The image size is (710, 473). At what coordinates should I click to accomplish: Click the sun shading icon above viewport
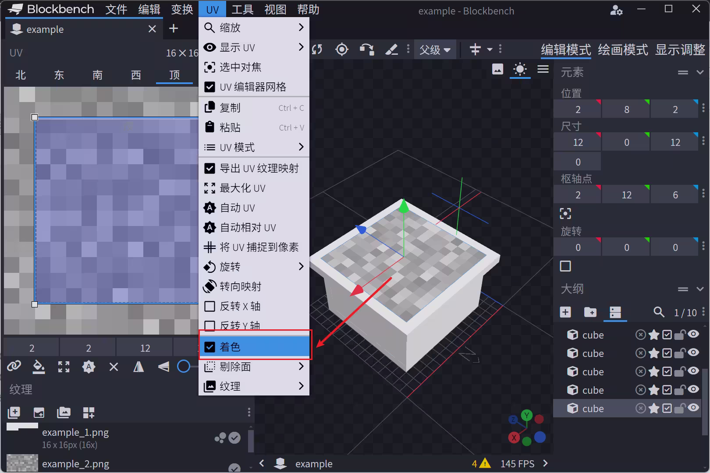point(520,70)
